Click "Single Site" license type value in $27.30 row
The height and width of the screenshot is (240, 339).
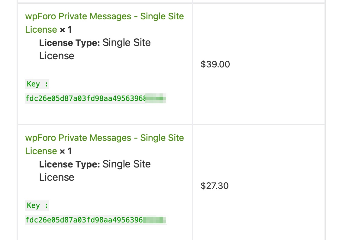tap(127, 164)
